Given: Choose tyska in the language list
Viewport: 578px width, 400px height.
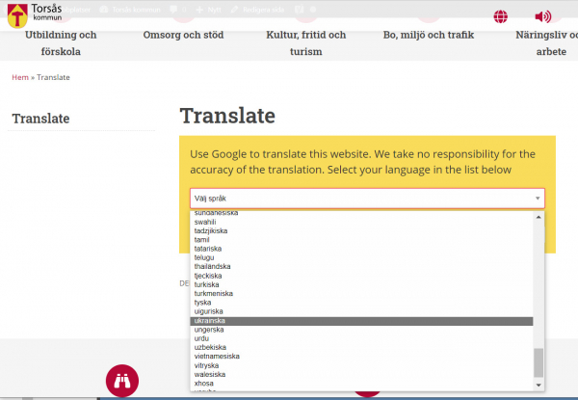Looking at the screenshot, I should click(203, 303).
